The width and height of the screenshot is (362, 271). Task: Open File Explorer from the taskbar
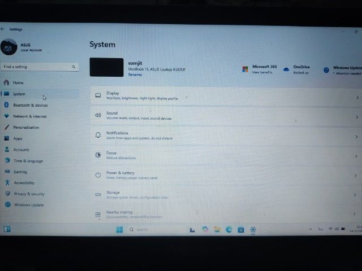pos(217,229)
